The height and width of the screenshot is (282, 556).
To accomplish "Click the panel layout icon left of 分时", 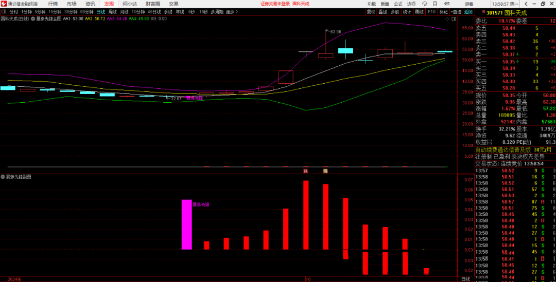I will coord(4,11).
